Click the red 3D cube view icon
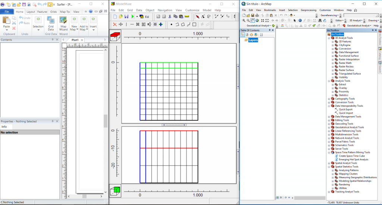This screenshot has width=382, height=205. coord(115,37)
